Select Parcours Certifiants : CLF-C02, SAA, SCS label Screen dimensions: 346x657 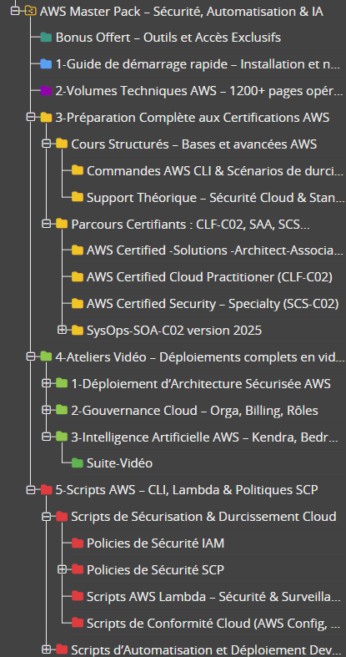coord(190,225)
